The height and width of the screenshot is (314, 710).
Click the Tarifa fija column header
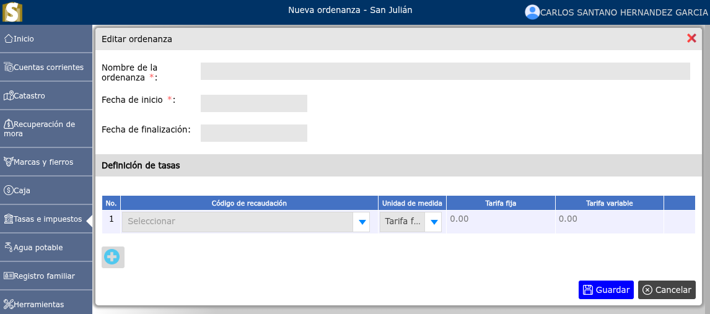tap(501, 203)
